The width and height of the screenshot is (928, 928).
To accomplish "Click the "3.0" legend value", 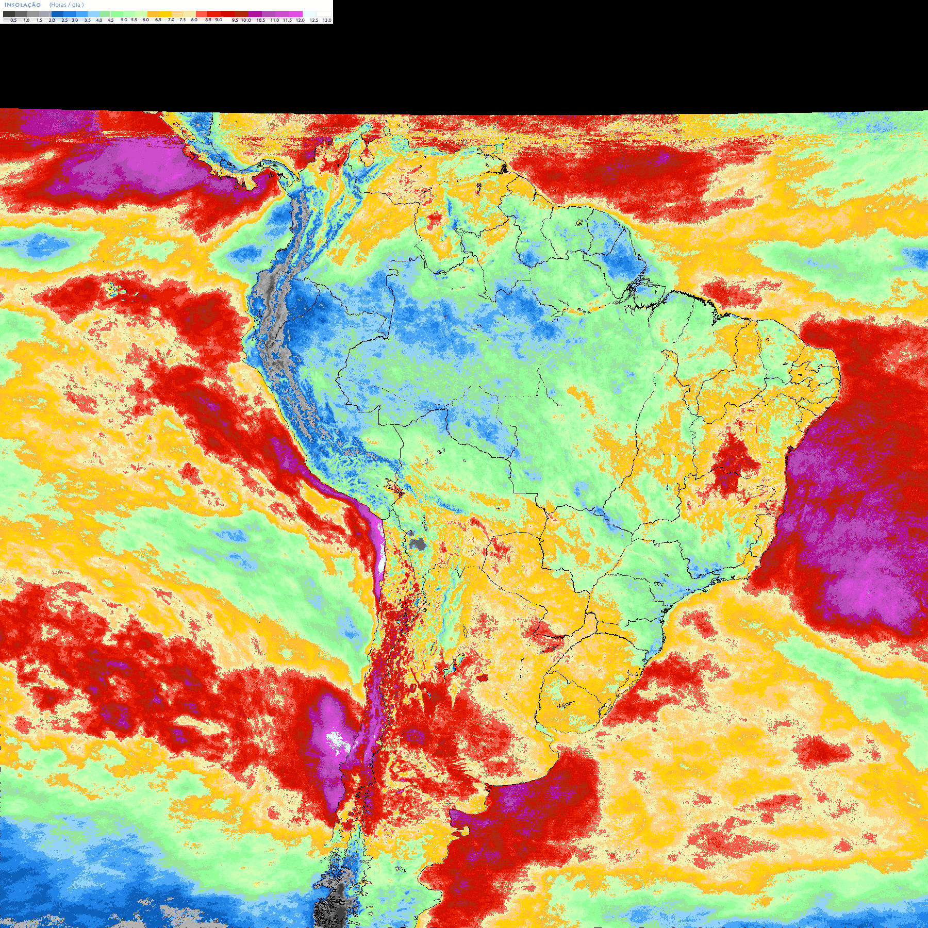I will click(75, 20).
